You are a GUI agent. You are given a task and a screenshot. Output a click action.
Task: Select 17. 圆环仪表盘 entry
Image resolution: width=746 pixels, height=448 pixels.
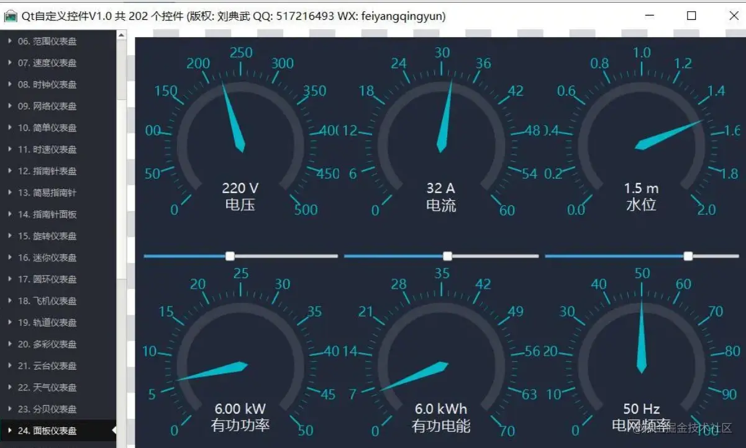click(x=58, y=279)
